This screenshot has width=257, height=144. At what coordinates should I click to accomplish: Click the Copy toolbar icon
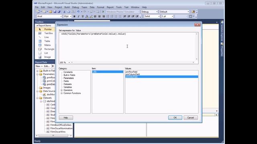(69, 12)
